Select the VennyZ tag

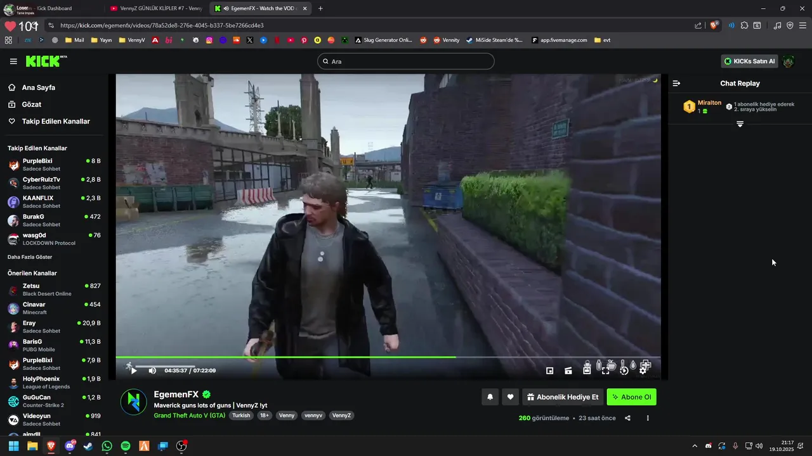point(341,415)
